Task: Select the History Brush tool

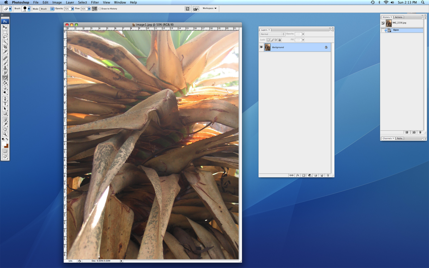Action: (x=5, y=73)
